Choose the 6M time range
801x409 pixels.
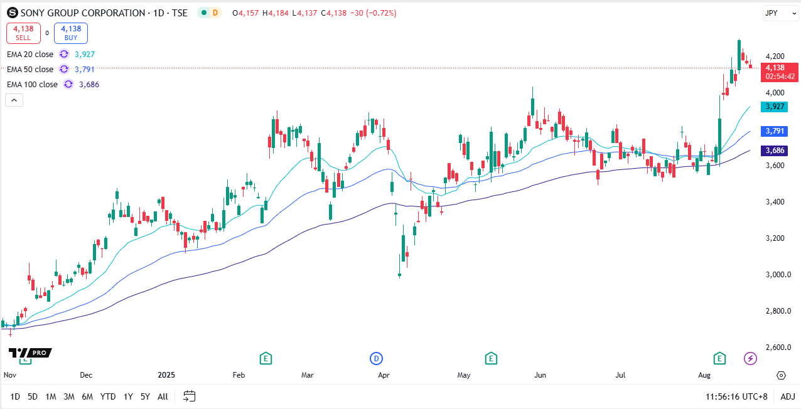(x=87, y=396)
